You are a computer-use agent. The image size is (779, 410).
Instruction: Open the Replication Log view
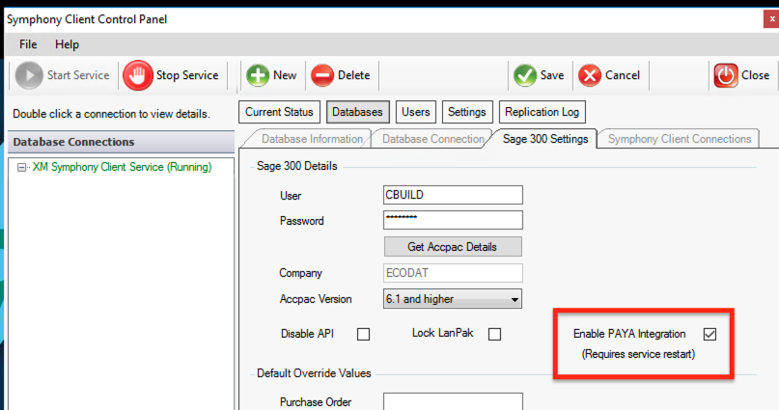point(543,112)
